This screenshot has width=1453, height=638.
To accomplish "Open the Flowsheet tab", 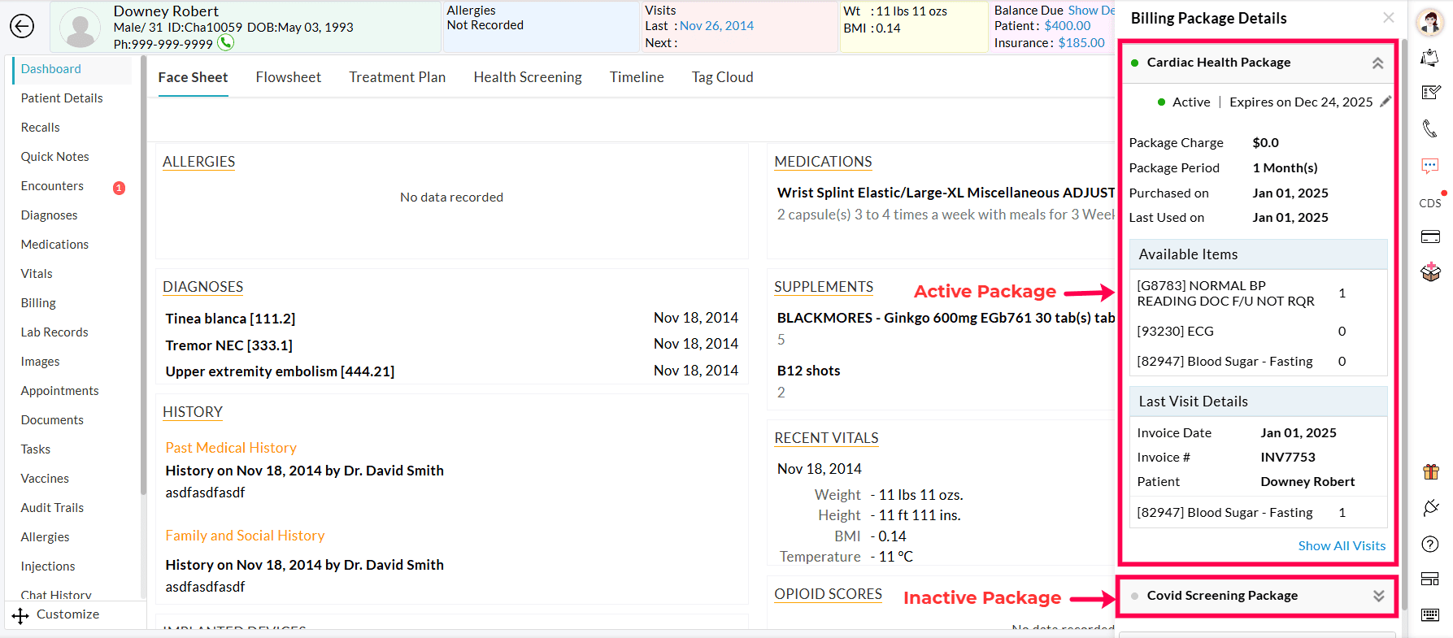I will coord(289,77).
